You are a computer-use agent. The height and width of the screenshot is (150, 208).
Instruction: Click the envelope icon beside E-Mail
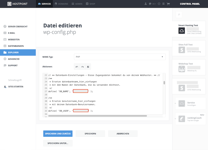[x=5, y=33]
